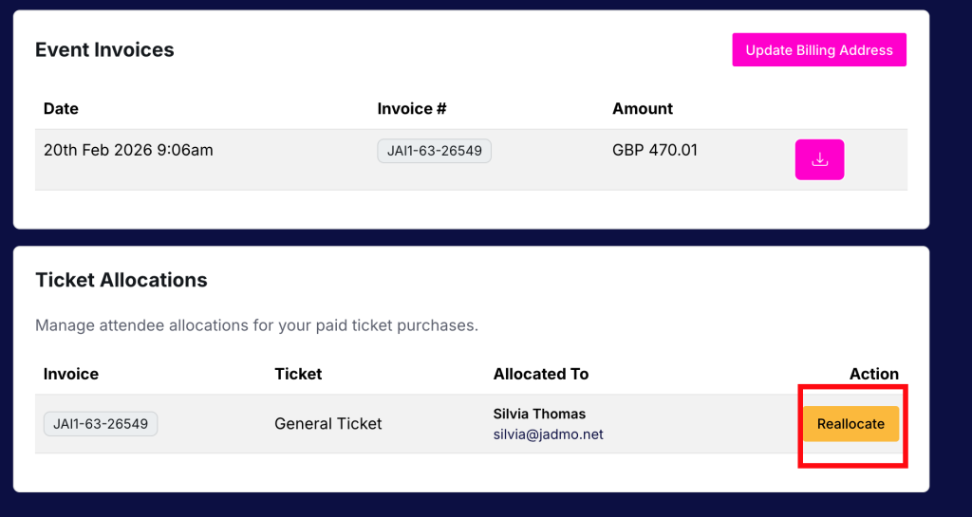The image size is (972, 517).
Task: Click the Event Invoices heading
Action: pos(104,50)
